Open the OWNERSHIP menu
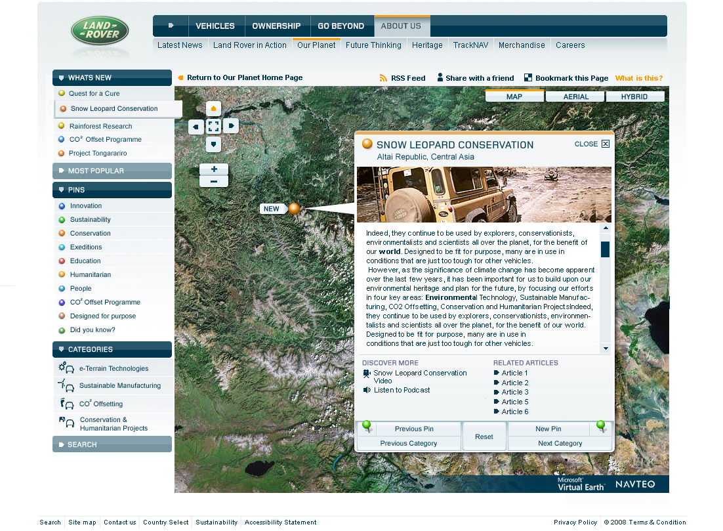The width and height of the screenshot is (723, 531). 276,26
